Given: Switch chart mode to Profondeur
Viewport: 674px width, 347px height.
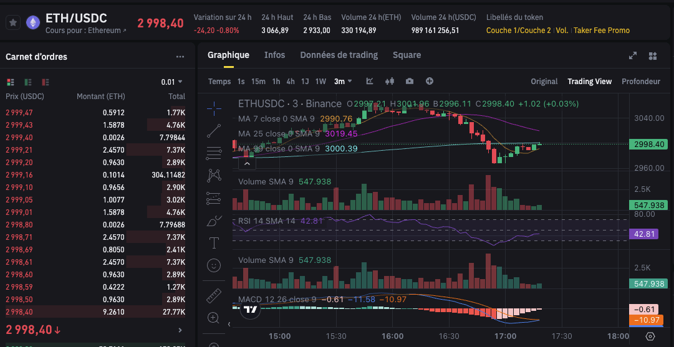Looking at the screenshot, I should click(641, 81).
